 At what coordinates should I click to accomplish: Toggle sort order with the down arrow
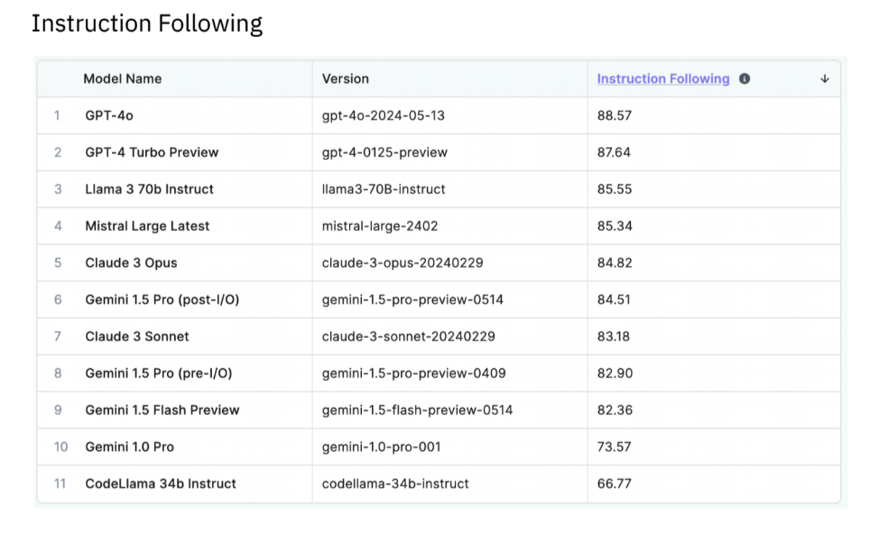825,79
